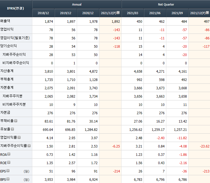Click the 2020/12 column header
Image resolution: width=210 pixels, height=183 pixels.
(88, 13)
